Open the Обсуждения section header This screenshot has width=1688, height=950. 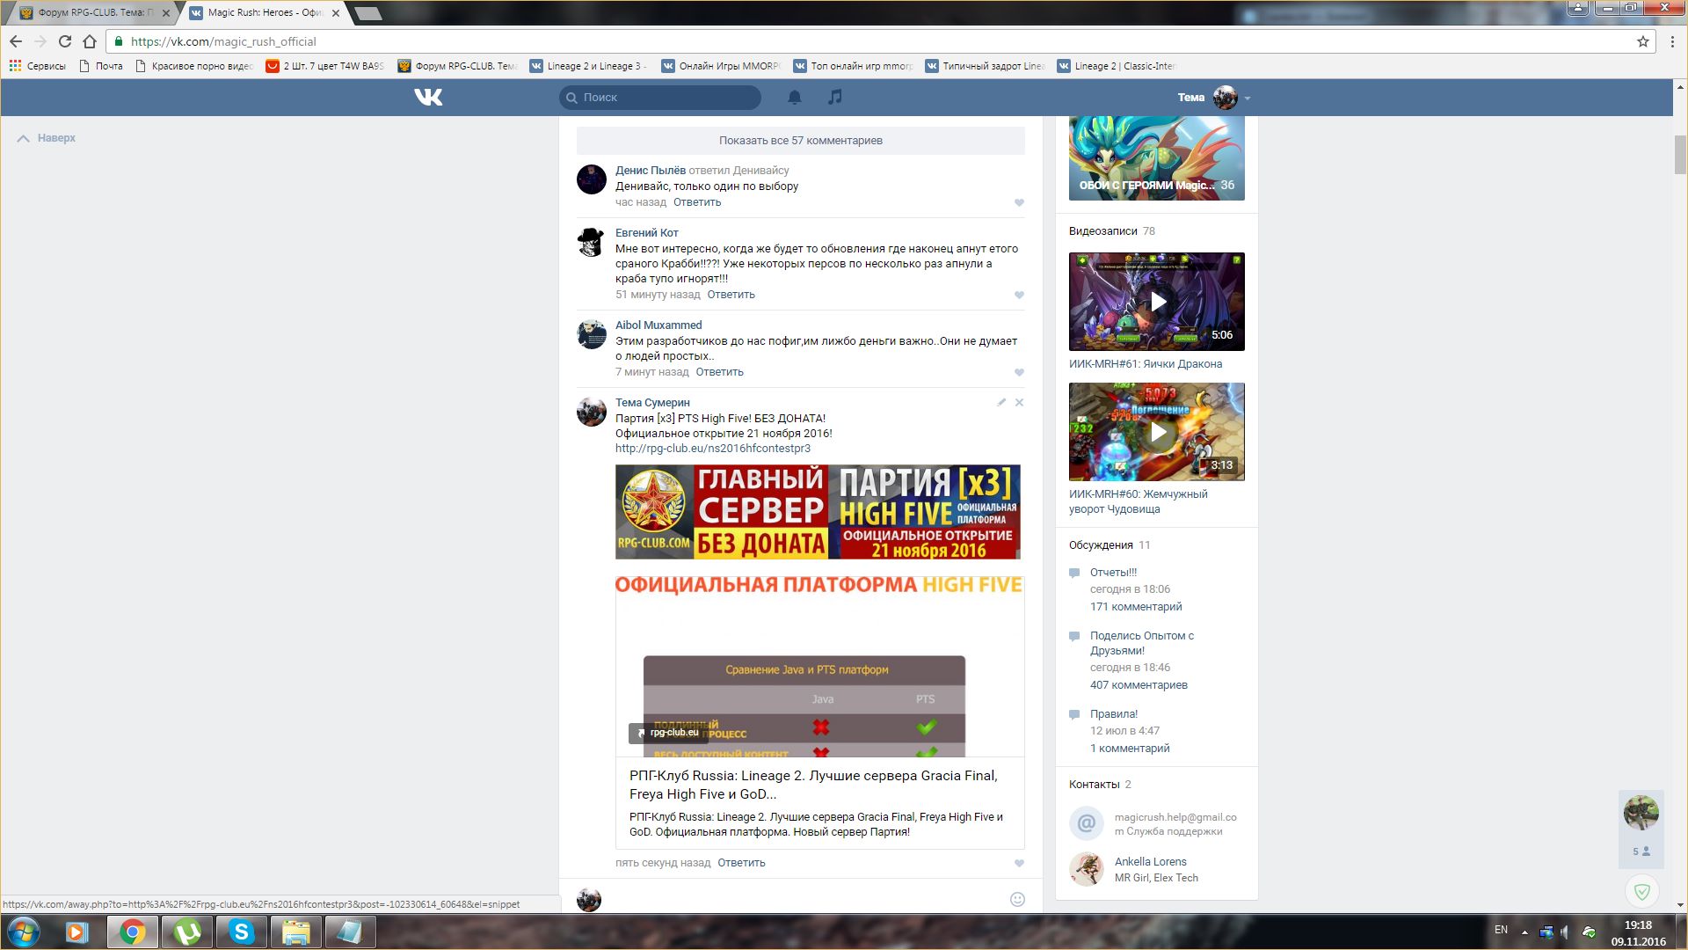[1101, 545]
